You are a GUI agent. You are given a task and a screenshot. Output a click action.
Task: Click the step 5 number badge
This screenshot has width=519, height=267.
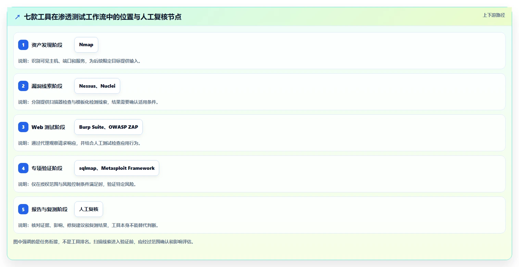coord(23,209)
